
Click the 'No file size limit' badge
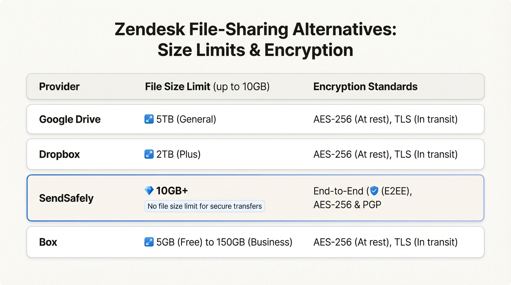pyautogui.click(x=205, y=206)
